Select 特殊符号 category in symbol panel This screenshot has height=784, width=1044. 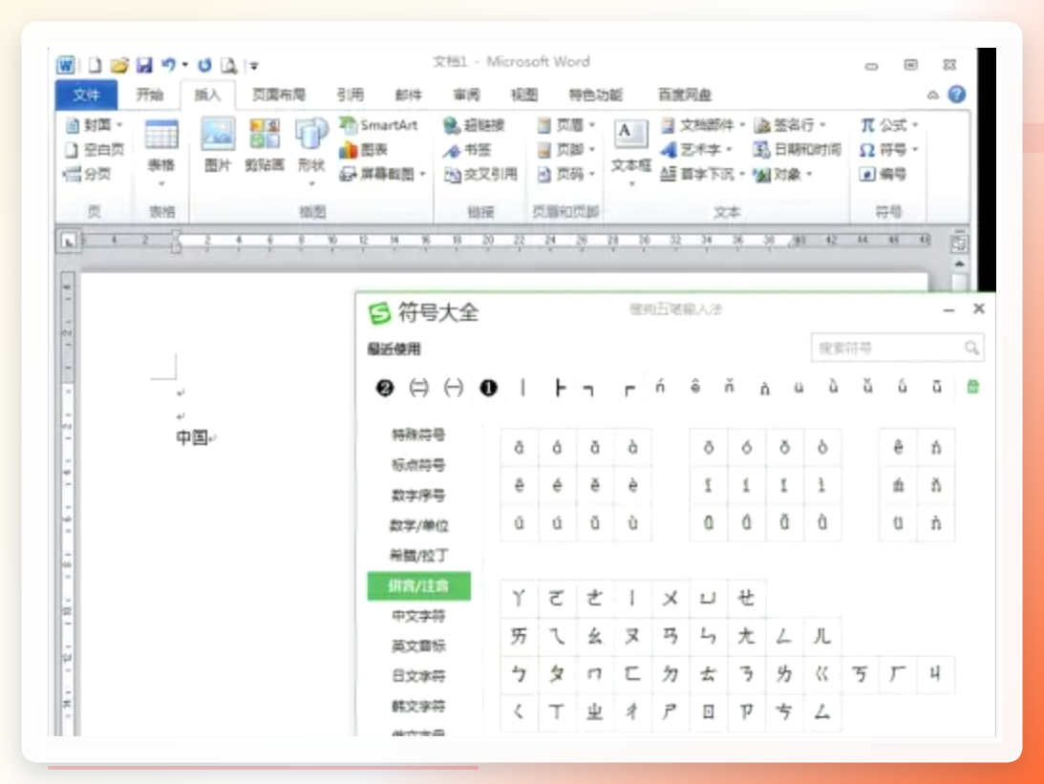tap(418, 434)
